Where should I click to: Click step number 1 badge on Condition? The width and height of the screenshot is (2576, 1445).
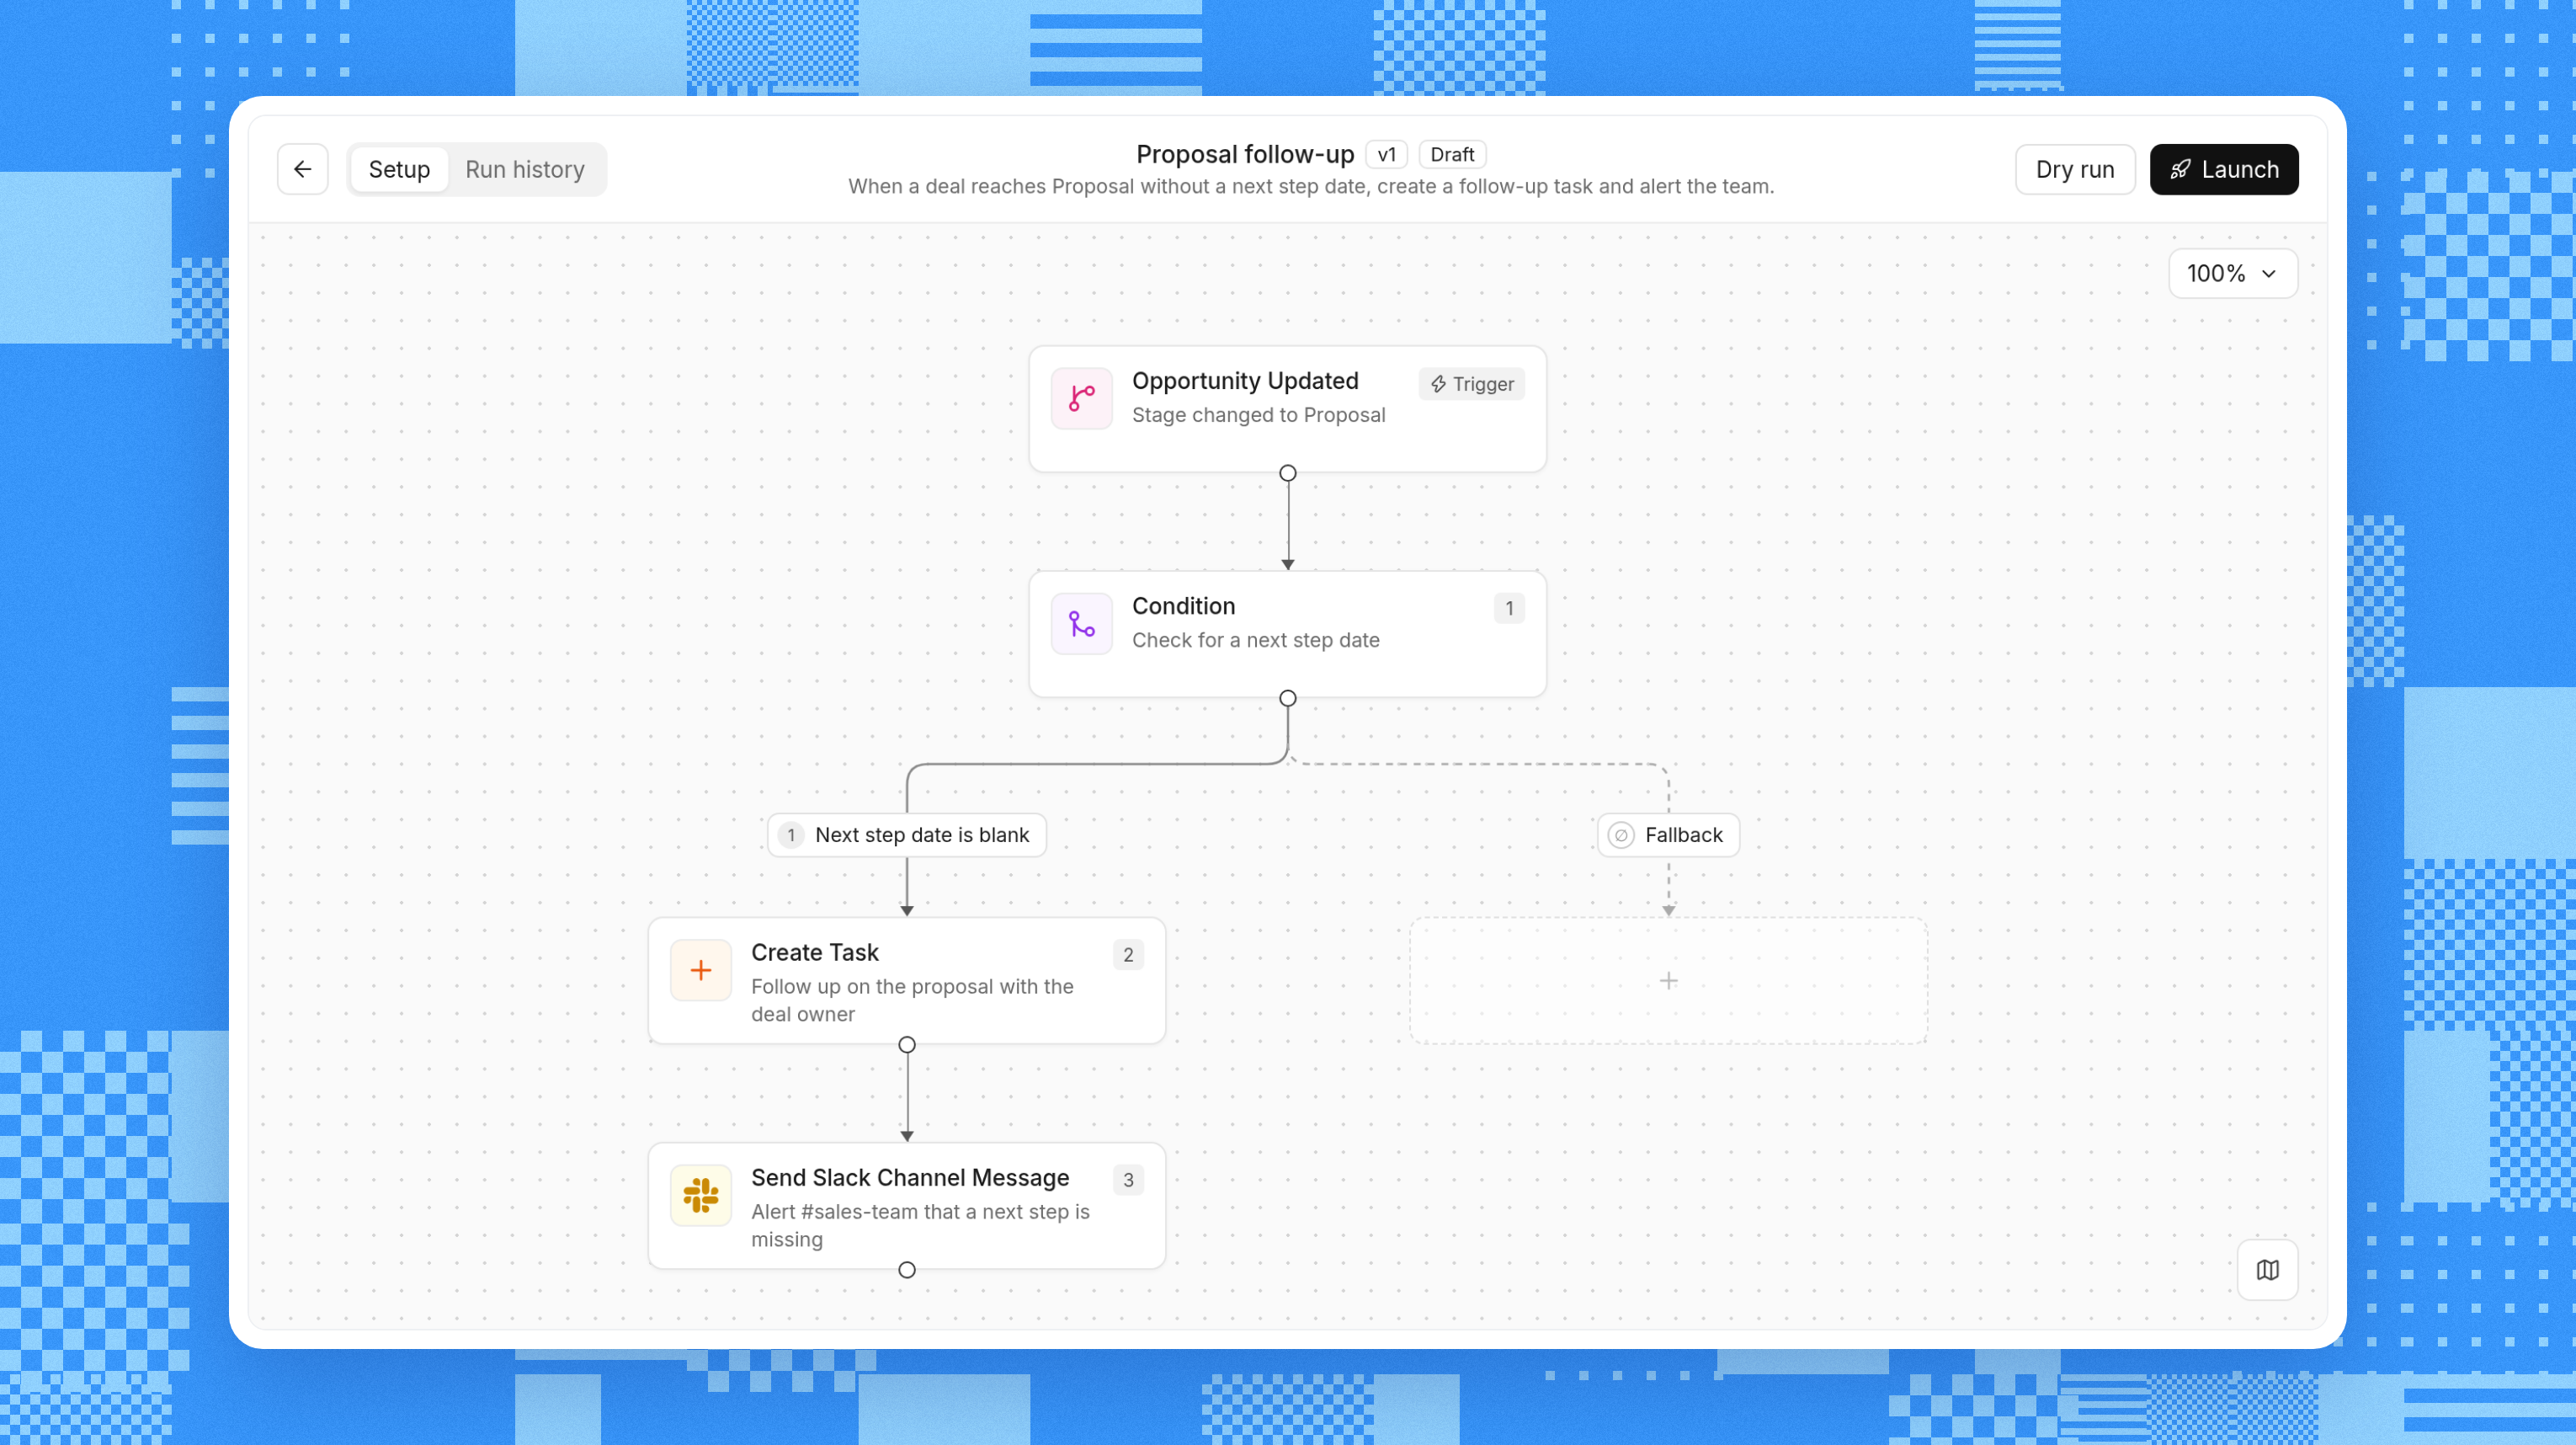click(x=1509, y=608)
